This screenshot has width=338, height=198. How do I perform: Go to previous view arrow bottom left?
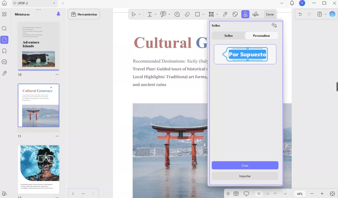pos(73,194)
